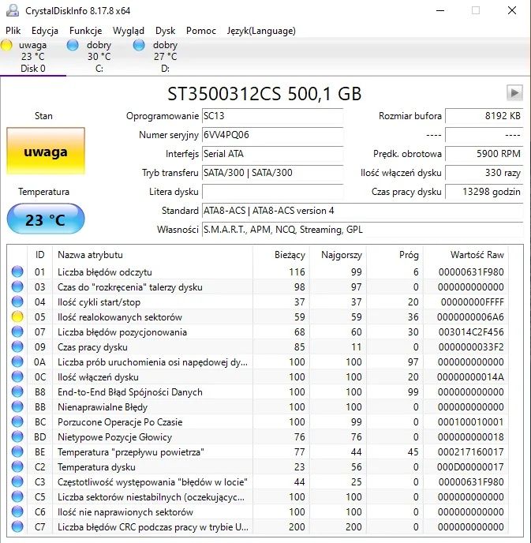The height and width of the screenshot is (543, 531).
Task: Select row 'Nietypowe Pozycje Głowicy'
Action: pyautogui.click(x=258, y=437)
